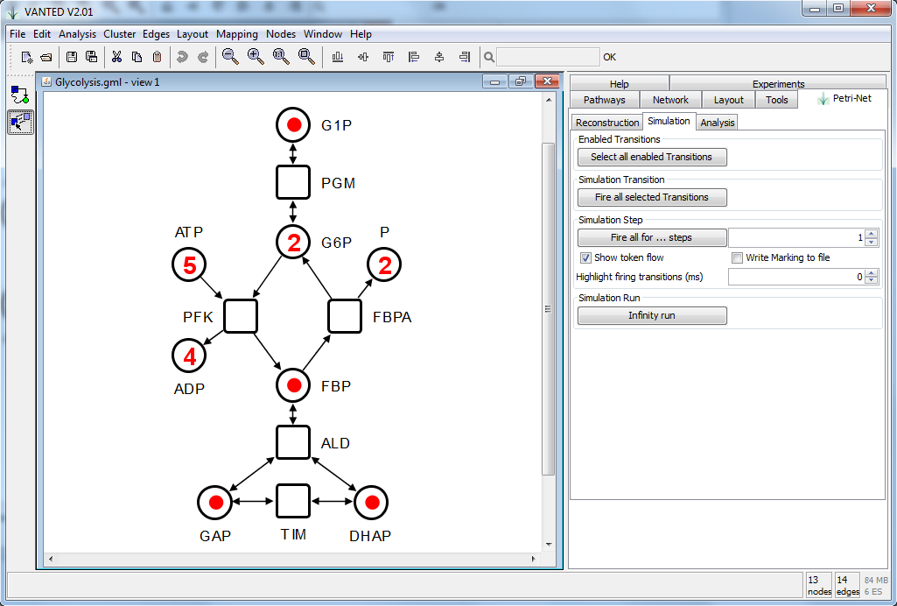Select the G6P place node

tap(293, 242)
